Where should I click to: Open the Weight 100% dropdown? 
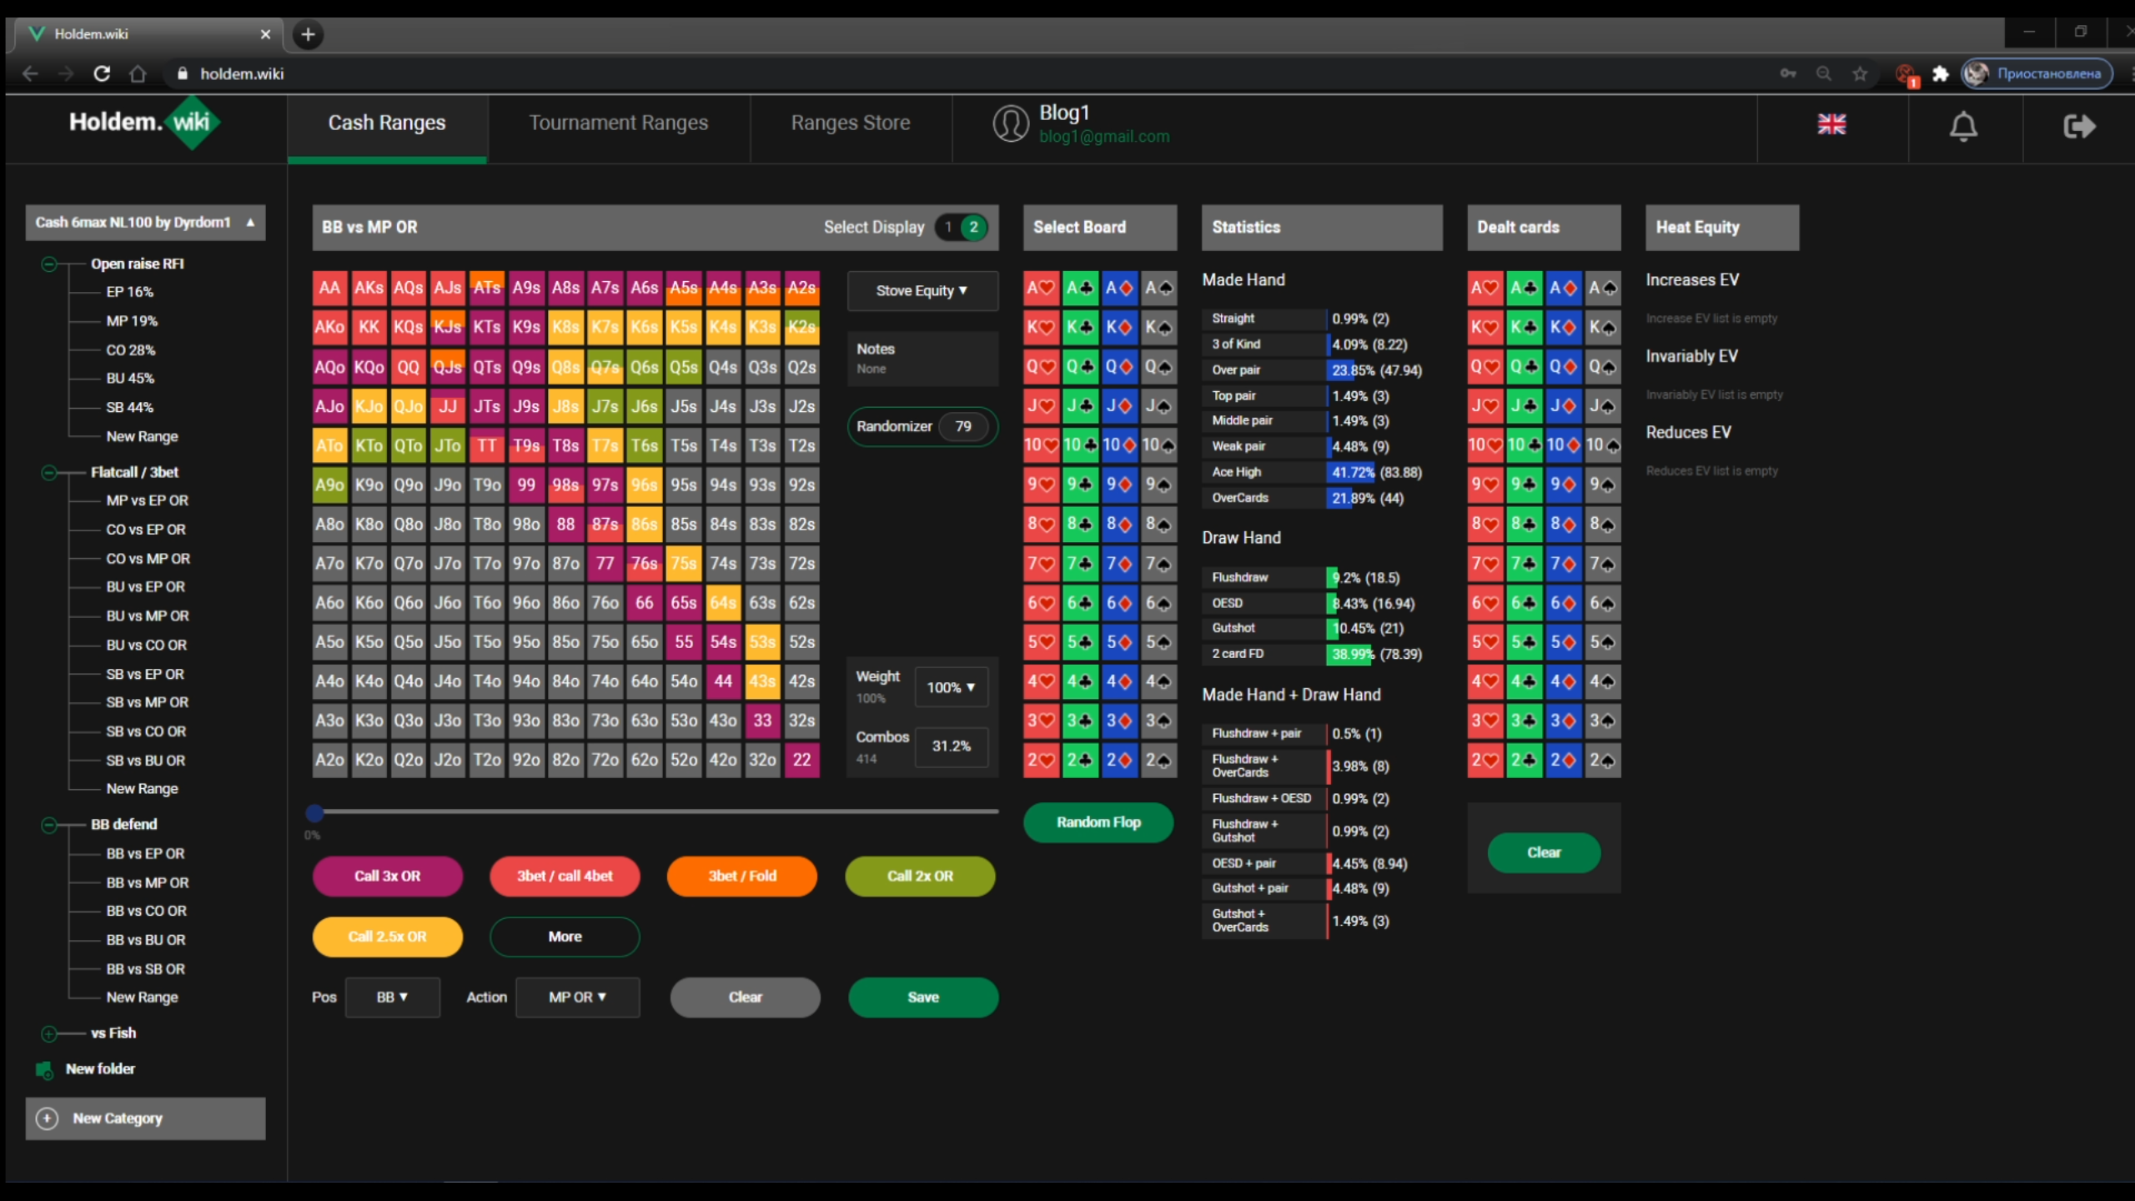(x=951, y=687)
